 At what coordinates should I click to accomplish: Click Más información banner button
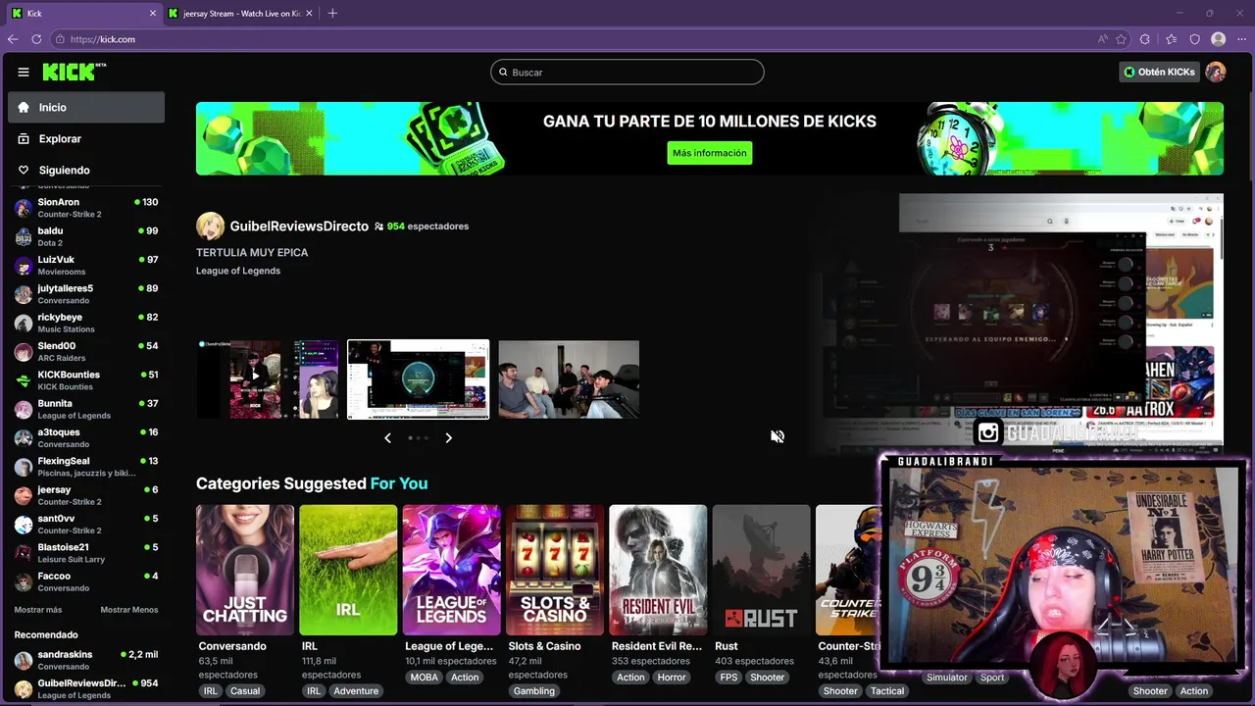[710, 153]
